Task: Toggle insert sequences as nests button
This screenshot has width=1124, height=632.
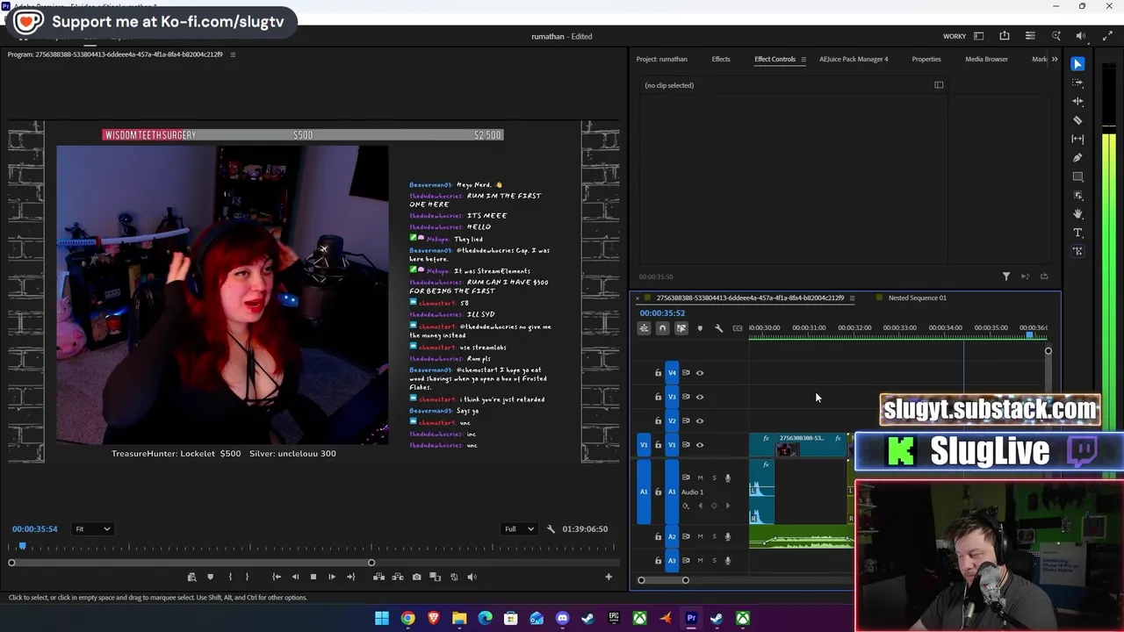Action: [x=644, y=328]
